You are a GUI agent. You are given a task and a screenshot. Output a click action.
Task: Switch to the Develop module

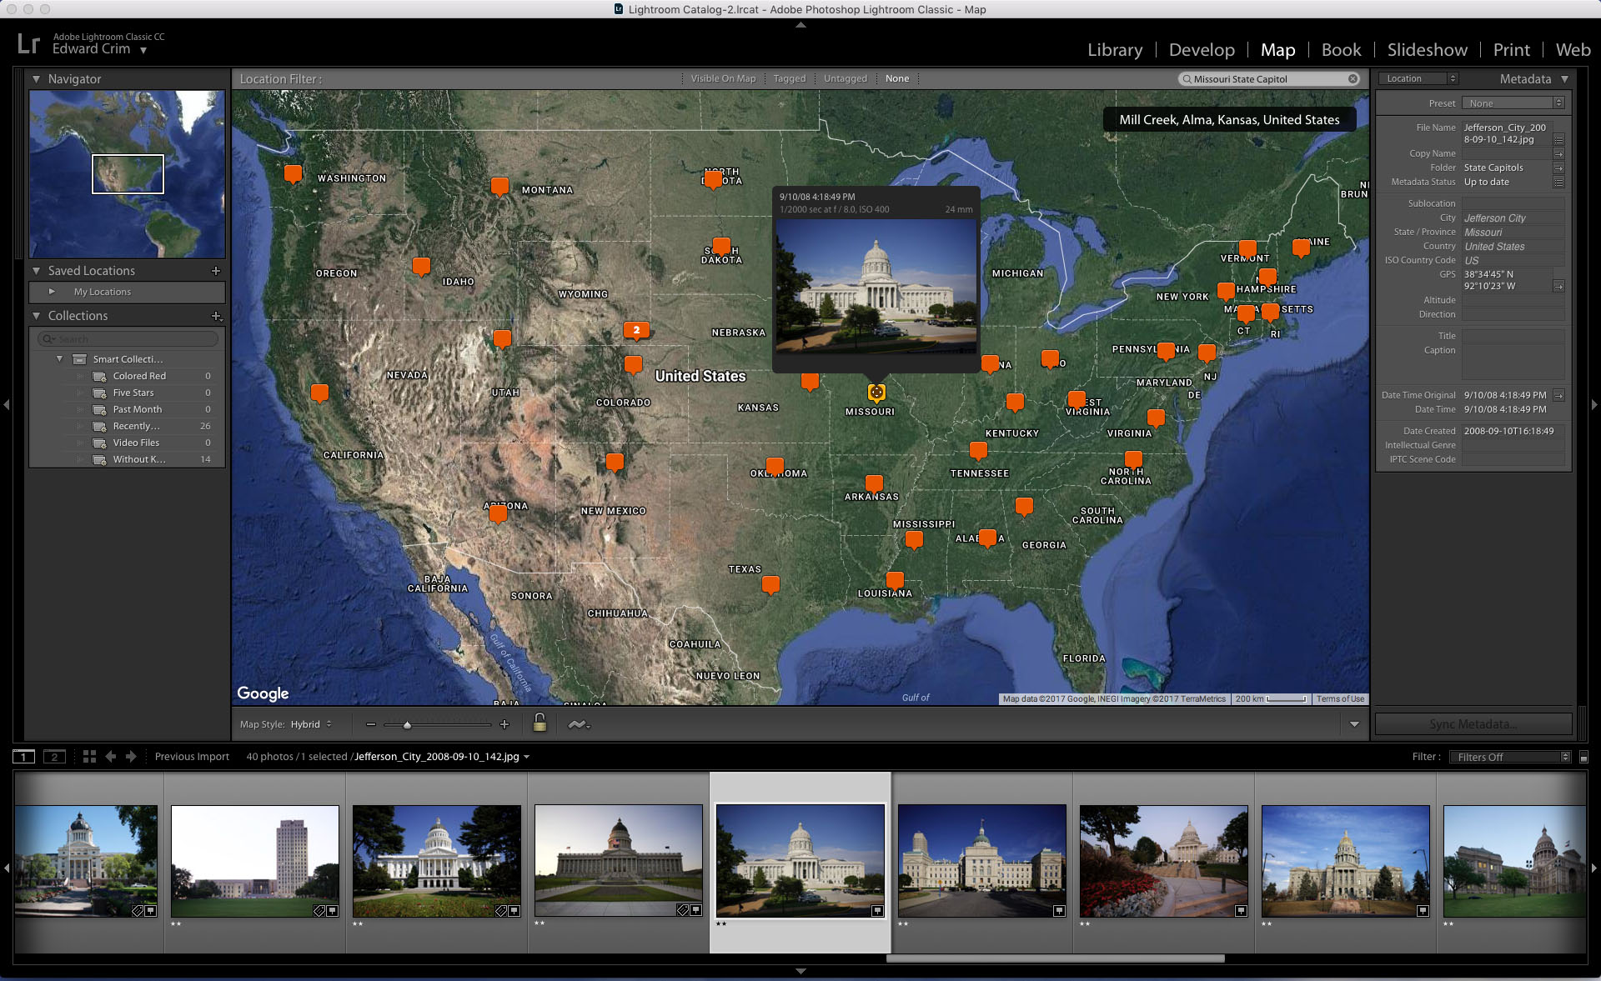[x=1202, y=50]
